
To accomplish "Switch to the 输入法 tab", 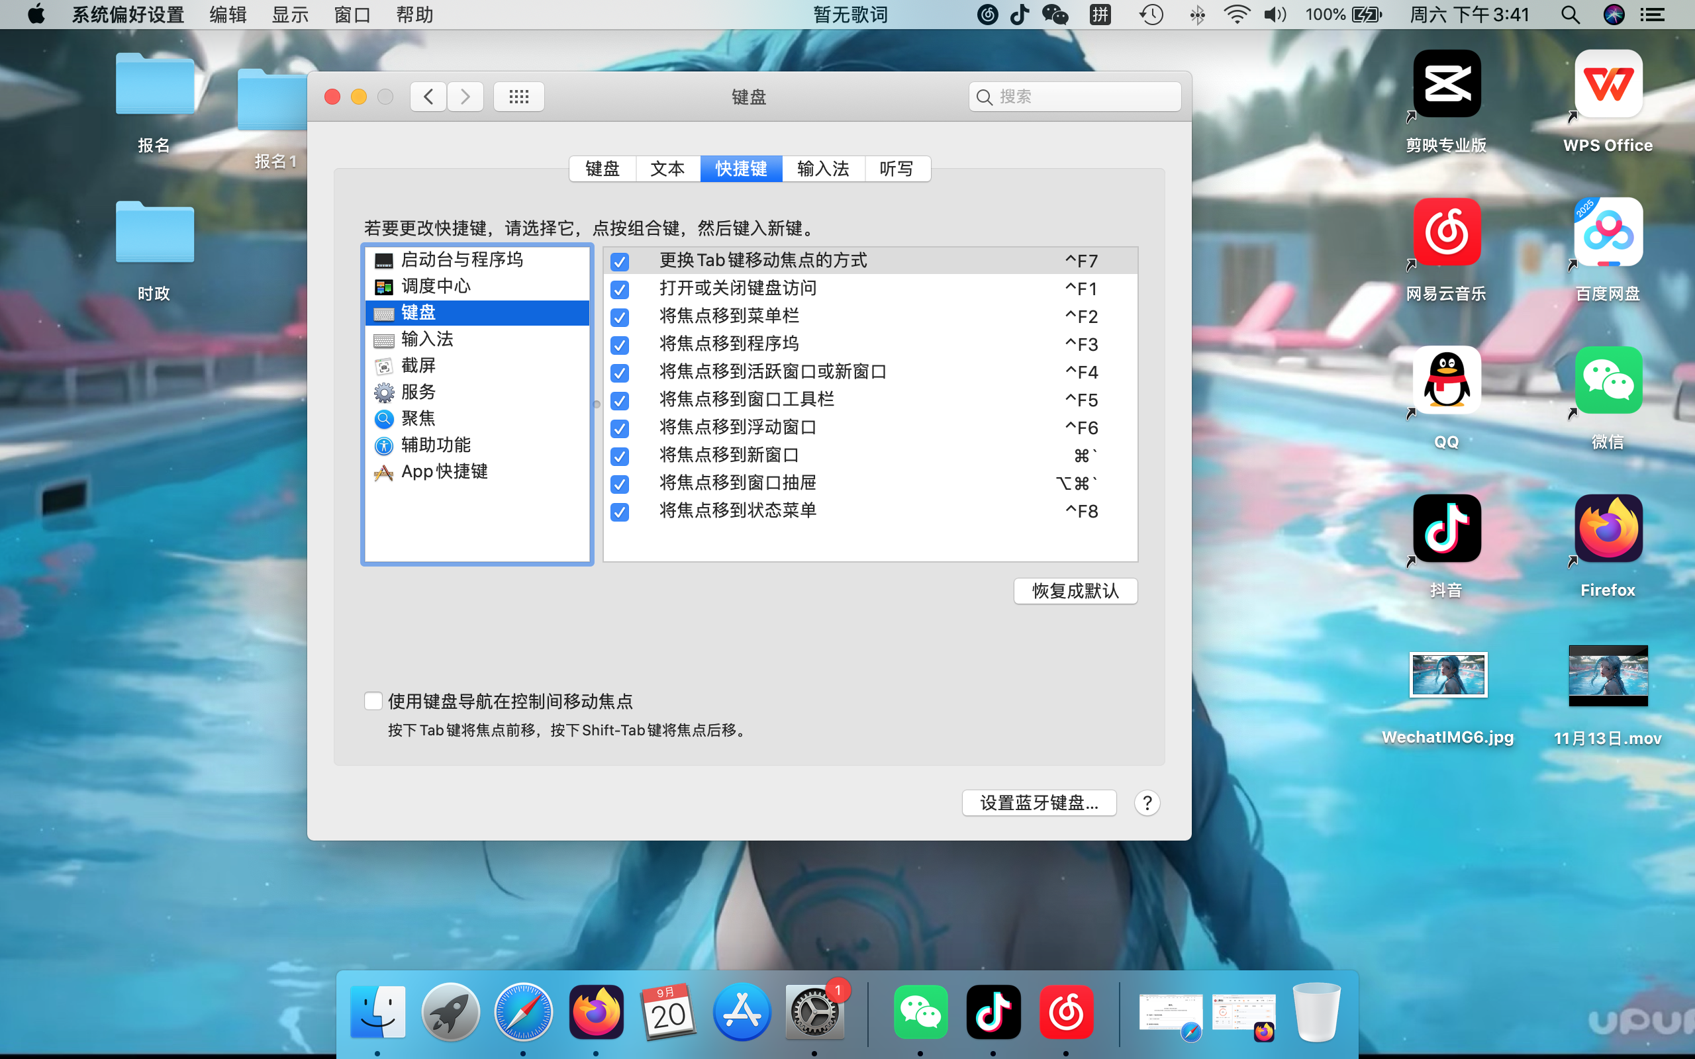I will 823,169.
